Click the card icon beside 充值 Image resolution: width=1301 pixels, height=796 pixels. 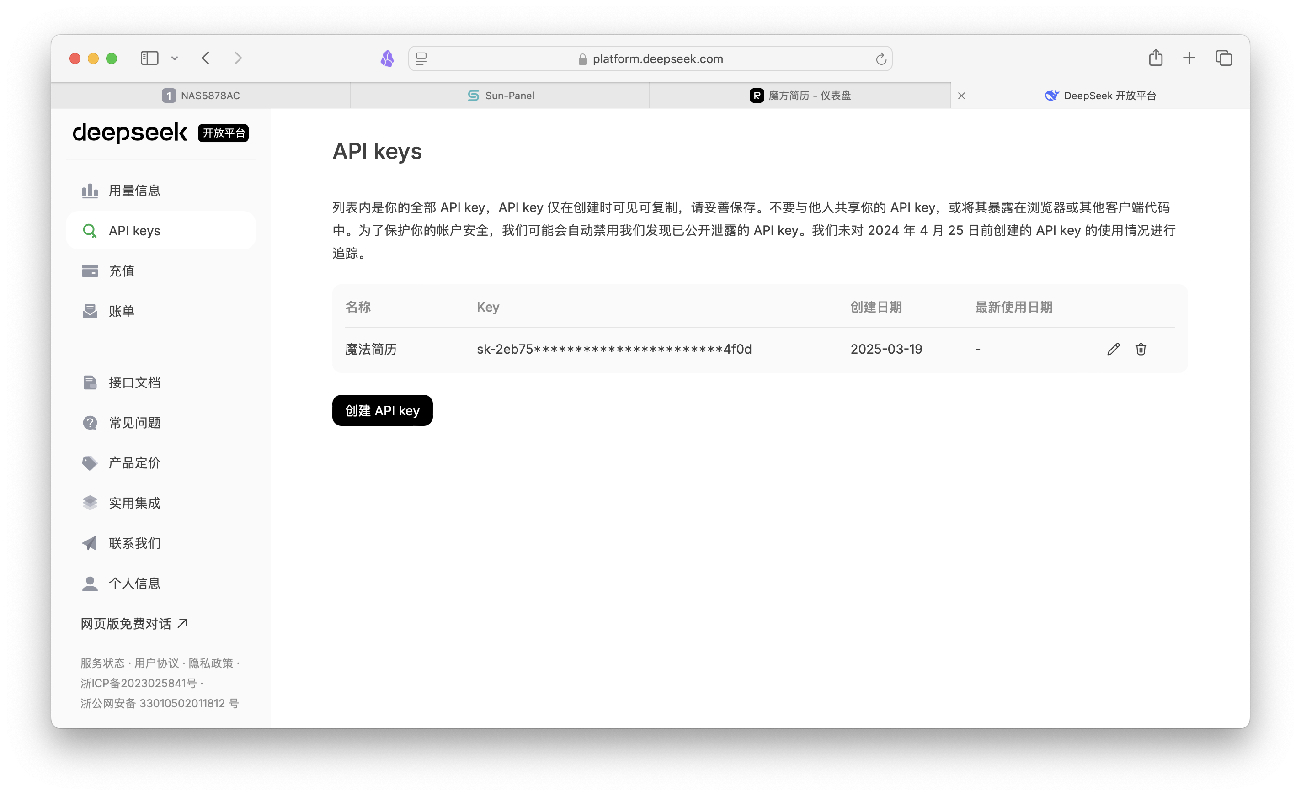pos(90,271)
